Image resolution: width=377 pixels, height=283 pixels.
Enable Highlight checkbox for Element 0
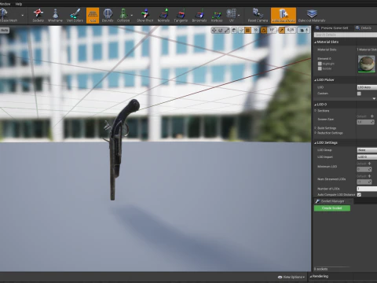[x=320, y=64]
